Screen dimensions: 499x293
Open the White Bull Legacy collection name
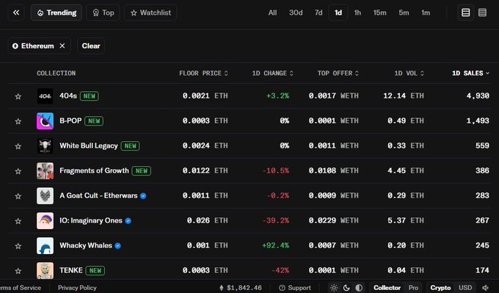89,146
